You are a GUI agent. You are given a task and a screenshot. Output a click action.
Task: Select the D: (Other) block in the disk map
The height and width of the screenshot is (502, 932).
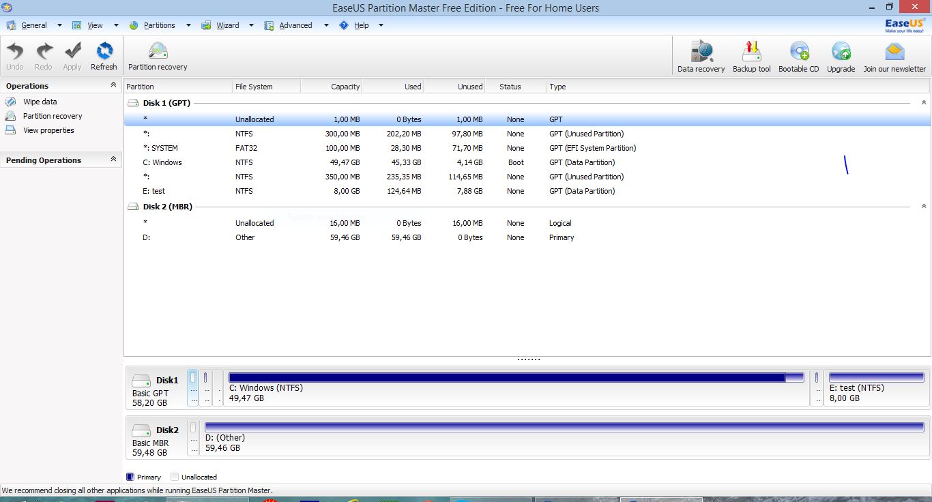565,438
